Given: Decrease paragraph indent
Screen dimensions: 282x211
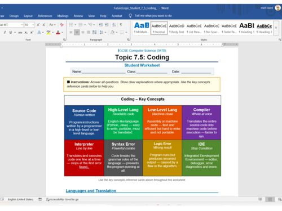Looking at the screenshot, I should [101, 25].
